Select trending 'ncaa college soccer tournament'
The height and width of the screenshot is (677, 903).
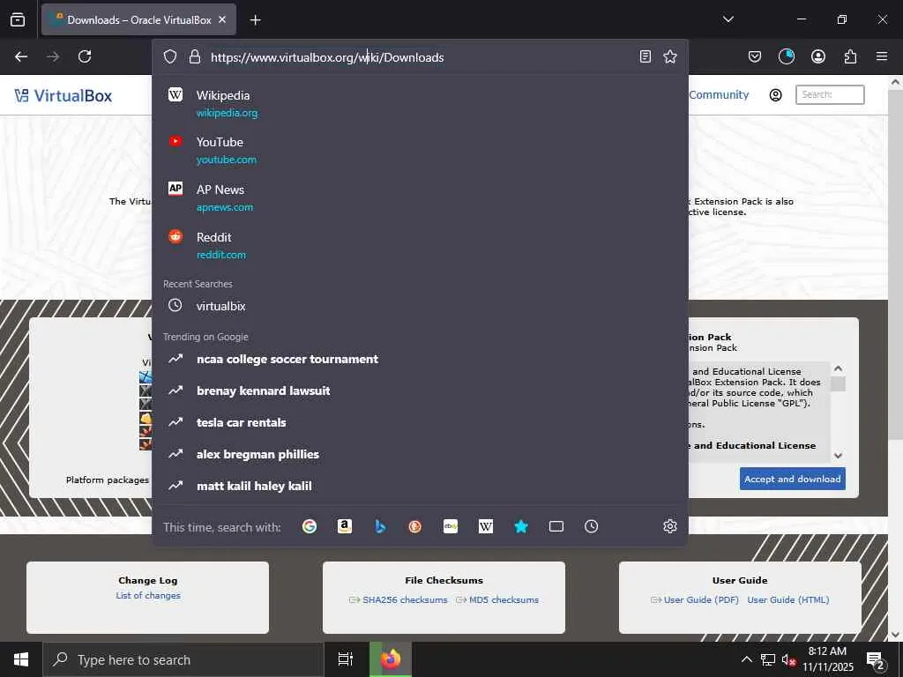(421, 359)
